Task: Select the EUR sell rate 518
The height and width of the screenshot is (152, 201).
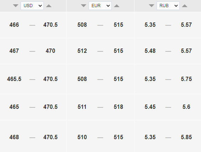Action: [118, 107]
